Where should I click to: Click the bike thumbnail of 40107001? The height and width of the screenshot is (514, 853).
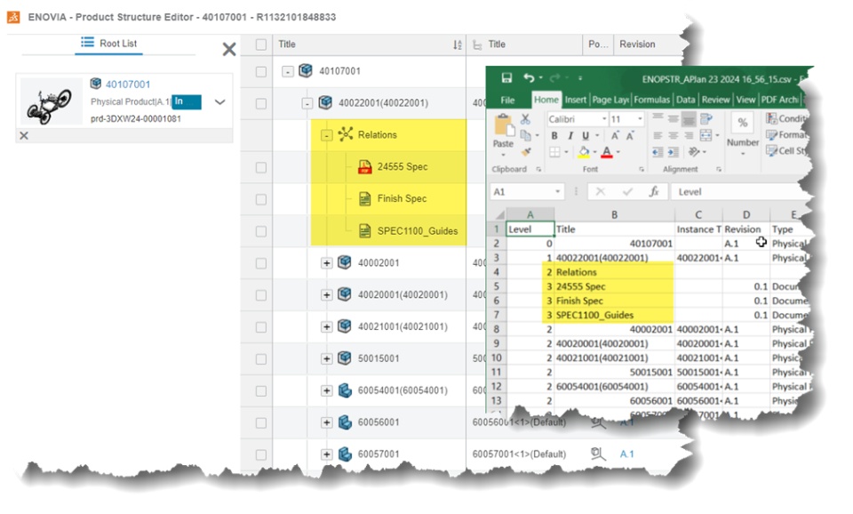(50, 103)
